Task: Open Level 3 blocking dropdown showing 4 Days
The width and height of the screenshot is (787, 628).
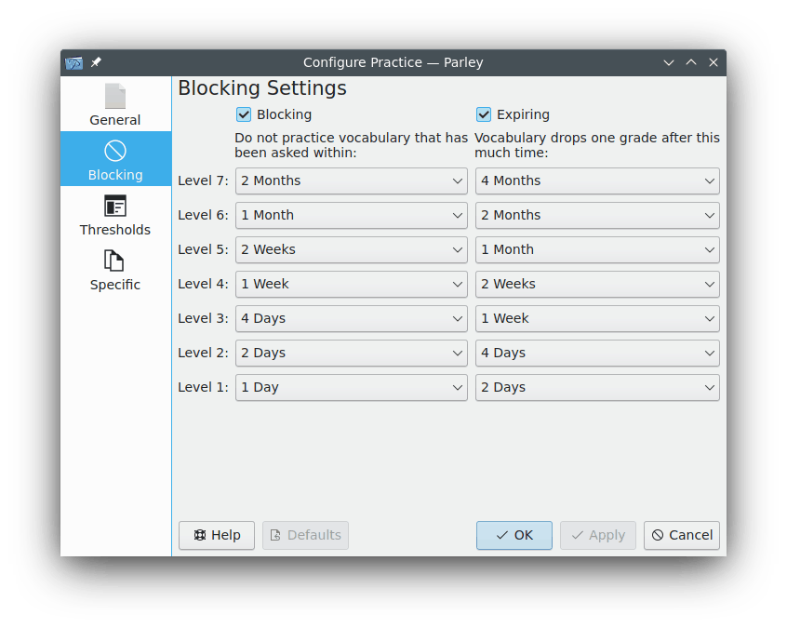Action: [x=351, y=318]
